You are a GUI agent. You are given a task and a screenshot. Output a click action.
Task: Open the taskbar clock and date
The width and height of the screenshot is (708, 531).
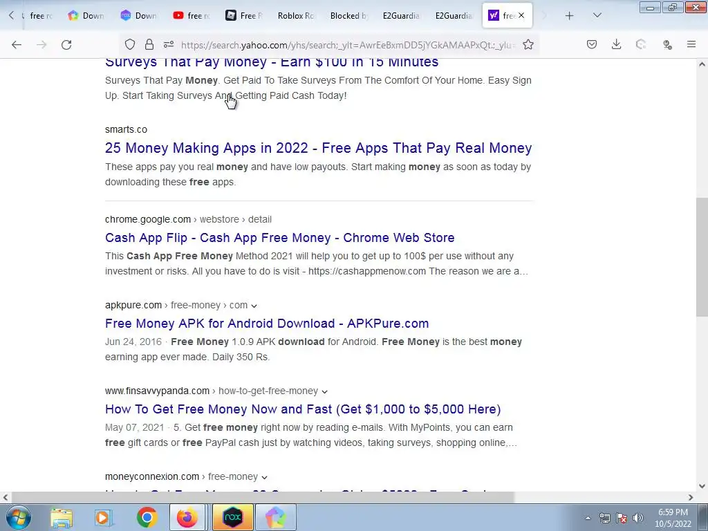pyautogui.click(x=673, y=518)
